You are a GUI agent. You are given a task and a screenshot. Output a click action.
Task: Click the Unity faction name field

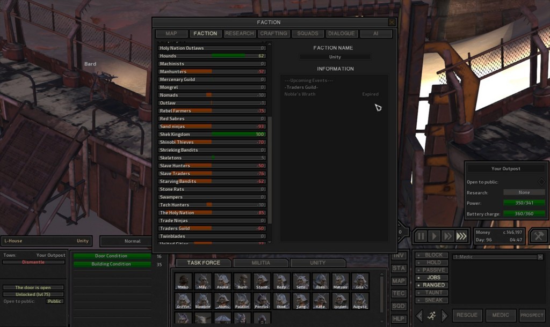[335, 57]
